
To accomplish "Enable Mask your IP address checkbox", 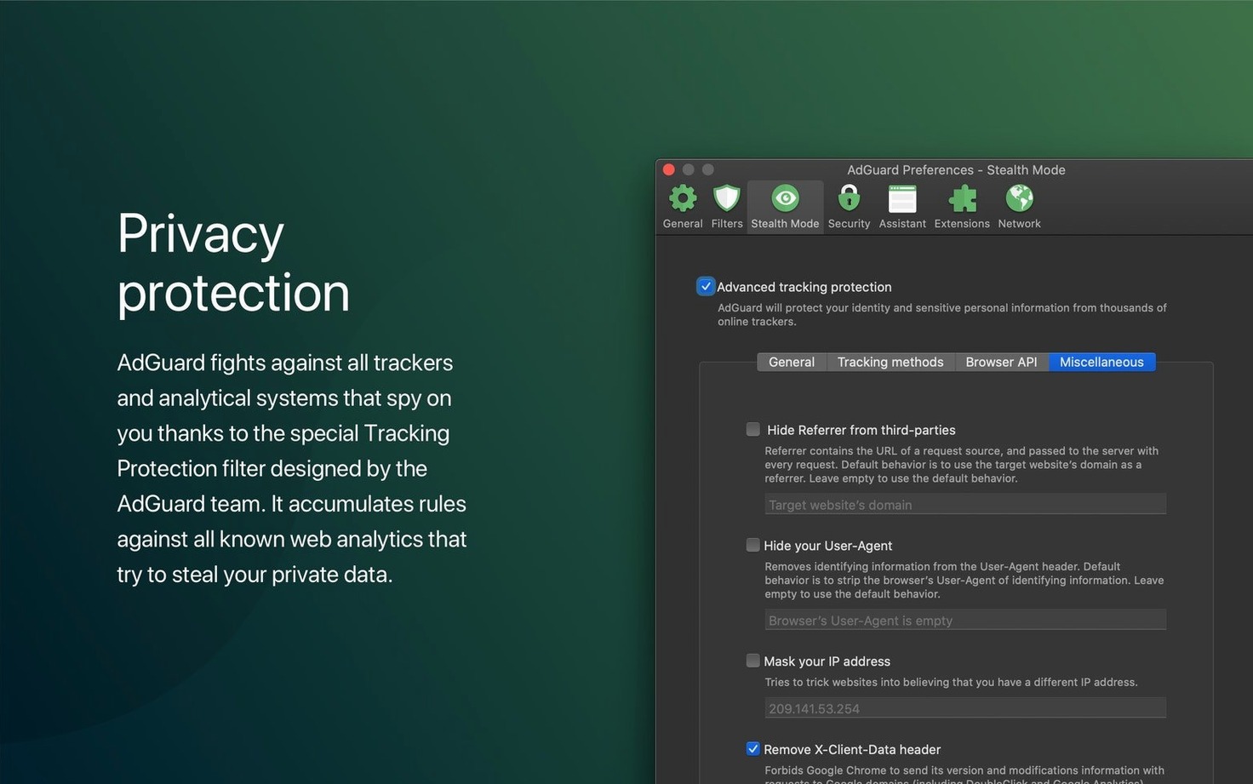I will (x=752, y=661).
